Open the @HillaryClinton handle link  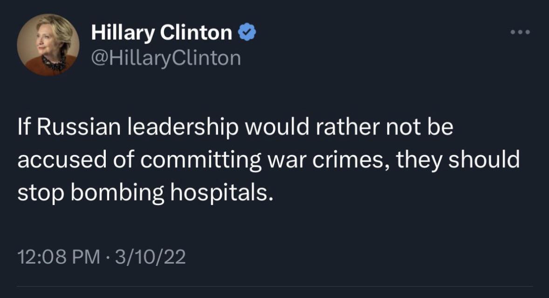click(x=166, y=59)
